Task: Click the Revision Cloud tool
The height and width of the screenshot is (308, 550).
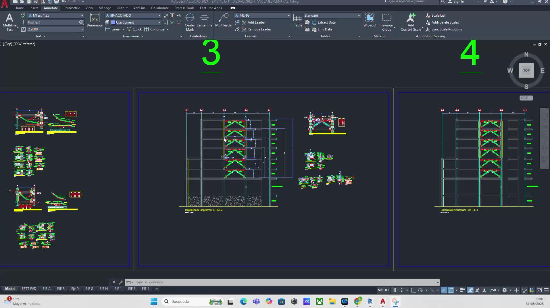Action: (x=387, y=22)
